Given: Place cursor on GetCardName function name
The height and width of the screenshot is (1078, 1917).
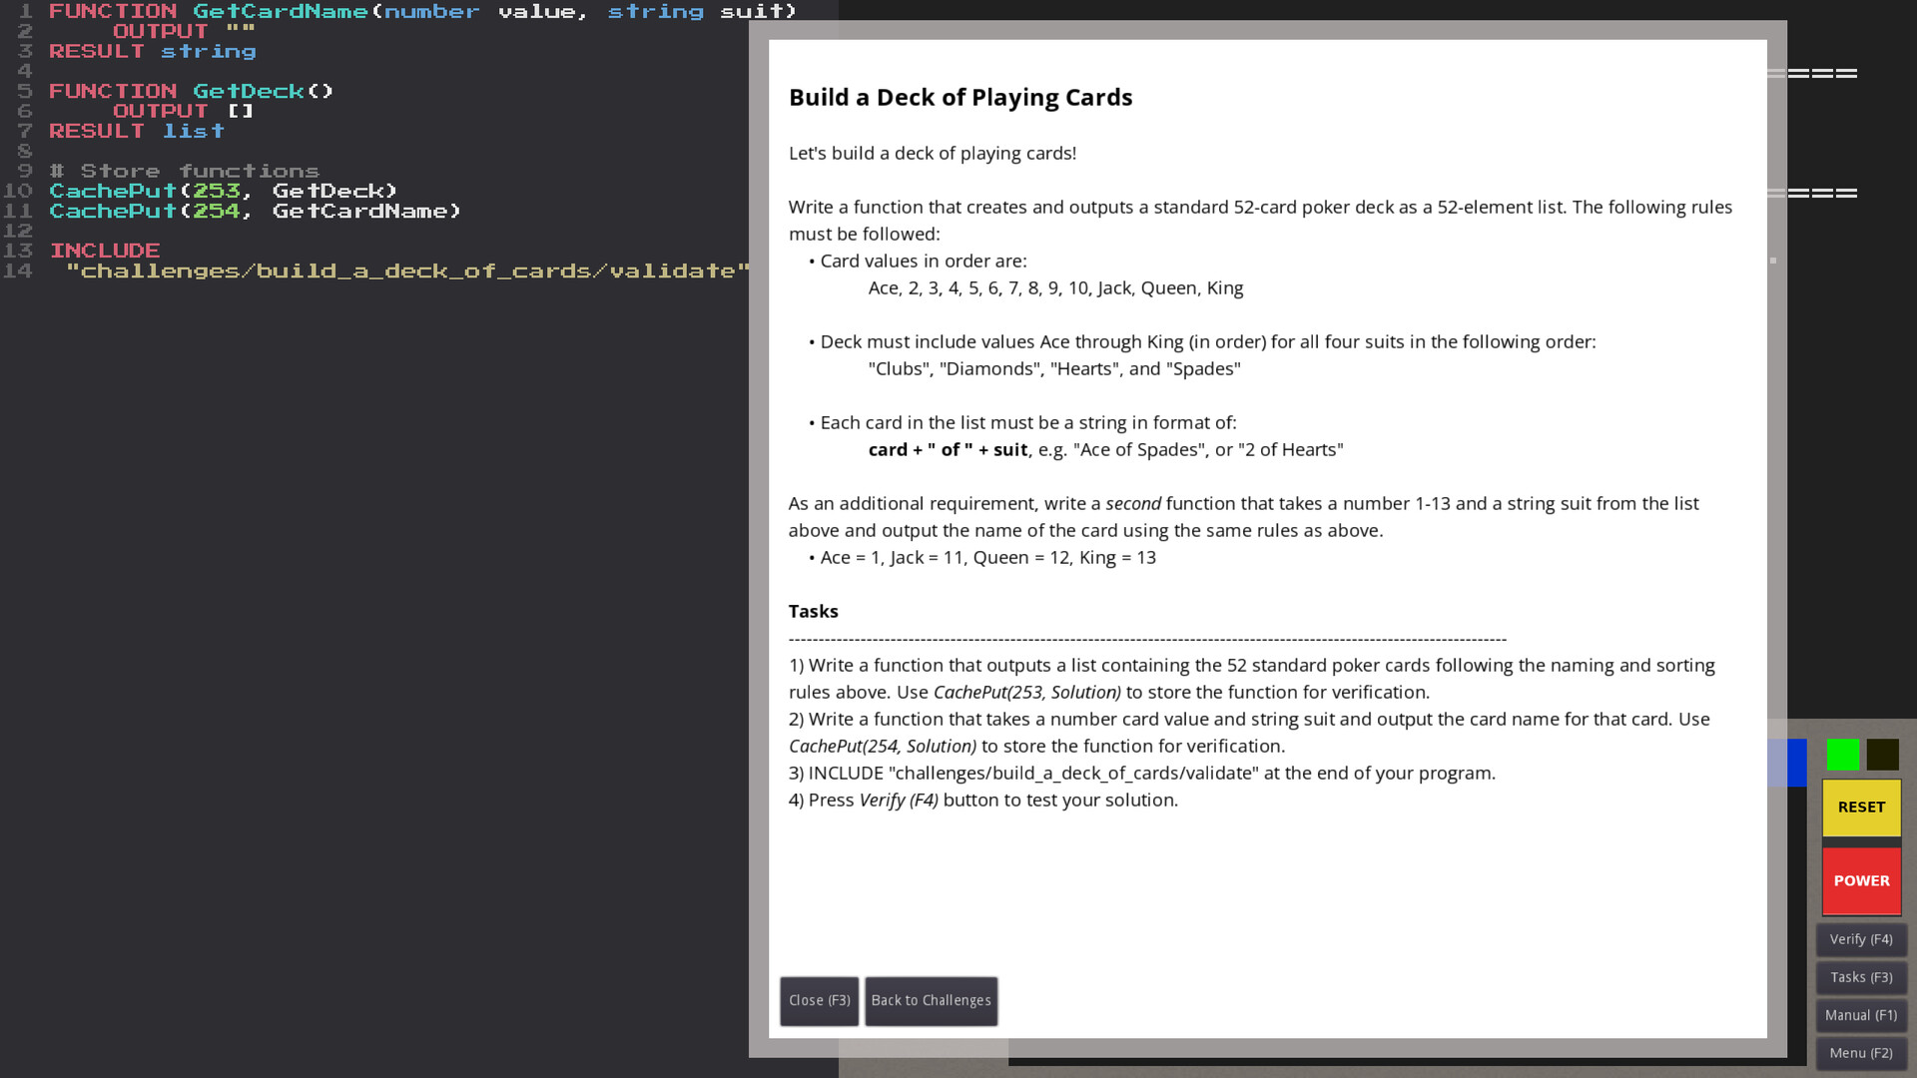Looking at the screenshot, I should click(280, 12).
